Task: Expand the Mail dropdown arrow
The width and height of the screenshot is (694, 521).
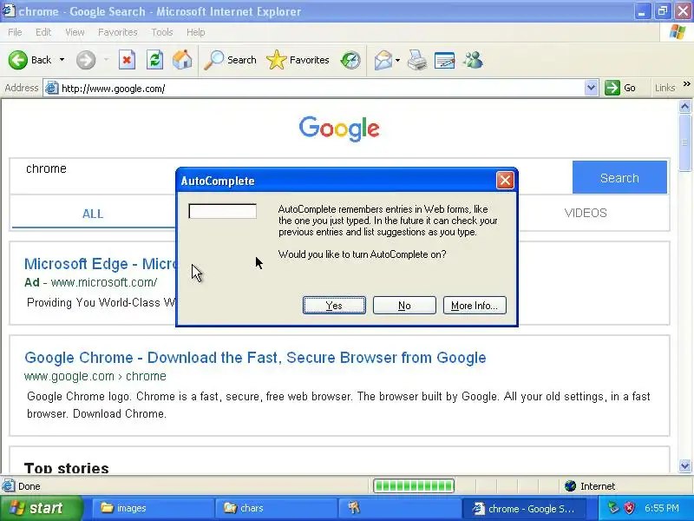Action: [x=397, y=60]
